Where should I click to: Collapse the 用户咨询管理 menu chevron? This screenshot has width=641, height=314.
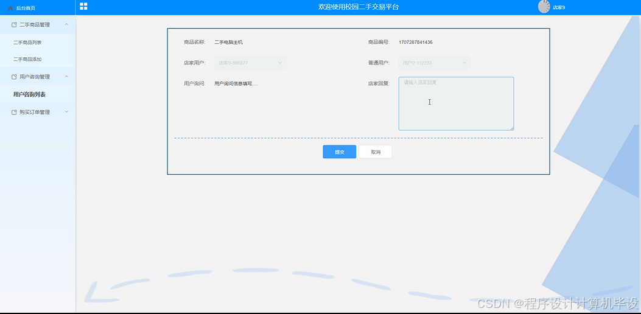(66, 77)
